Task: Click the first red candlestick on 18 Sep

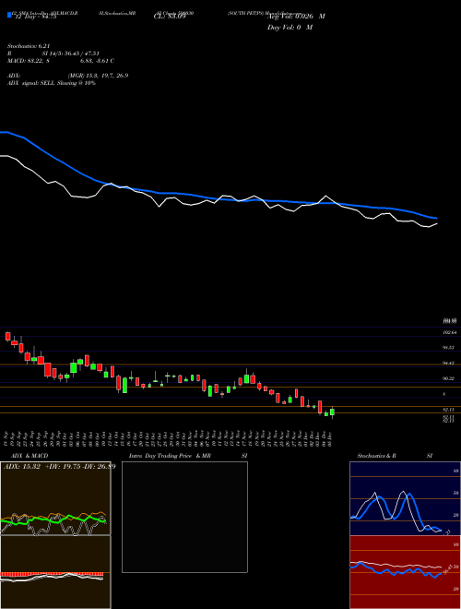Action: click(x=7, y=336)
